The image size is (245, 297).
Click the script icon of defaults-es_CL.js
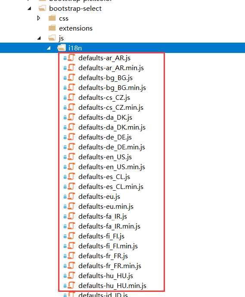[71, 176]
